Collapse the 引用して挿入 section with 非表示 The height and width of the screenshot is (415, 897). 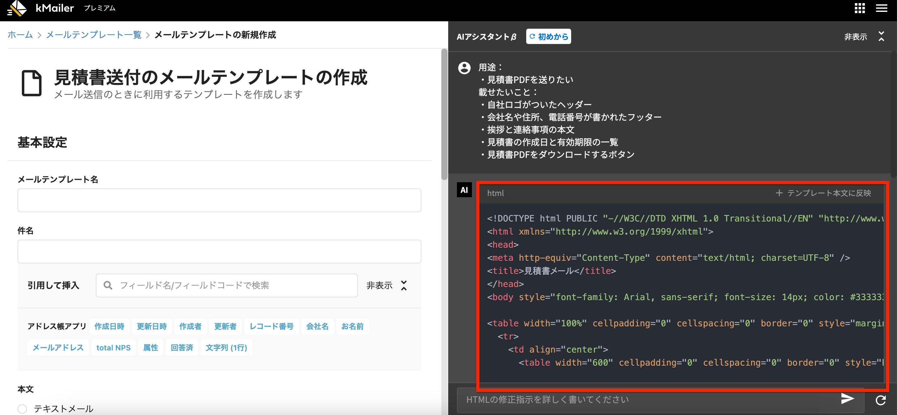(380, 286)
